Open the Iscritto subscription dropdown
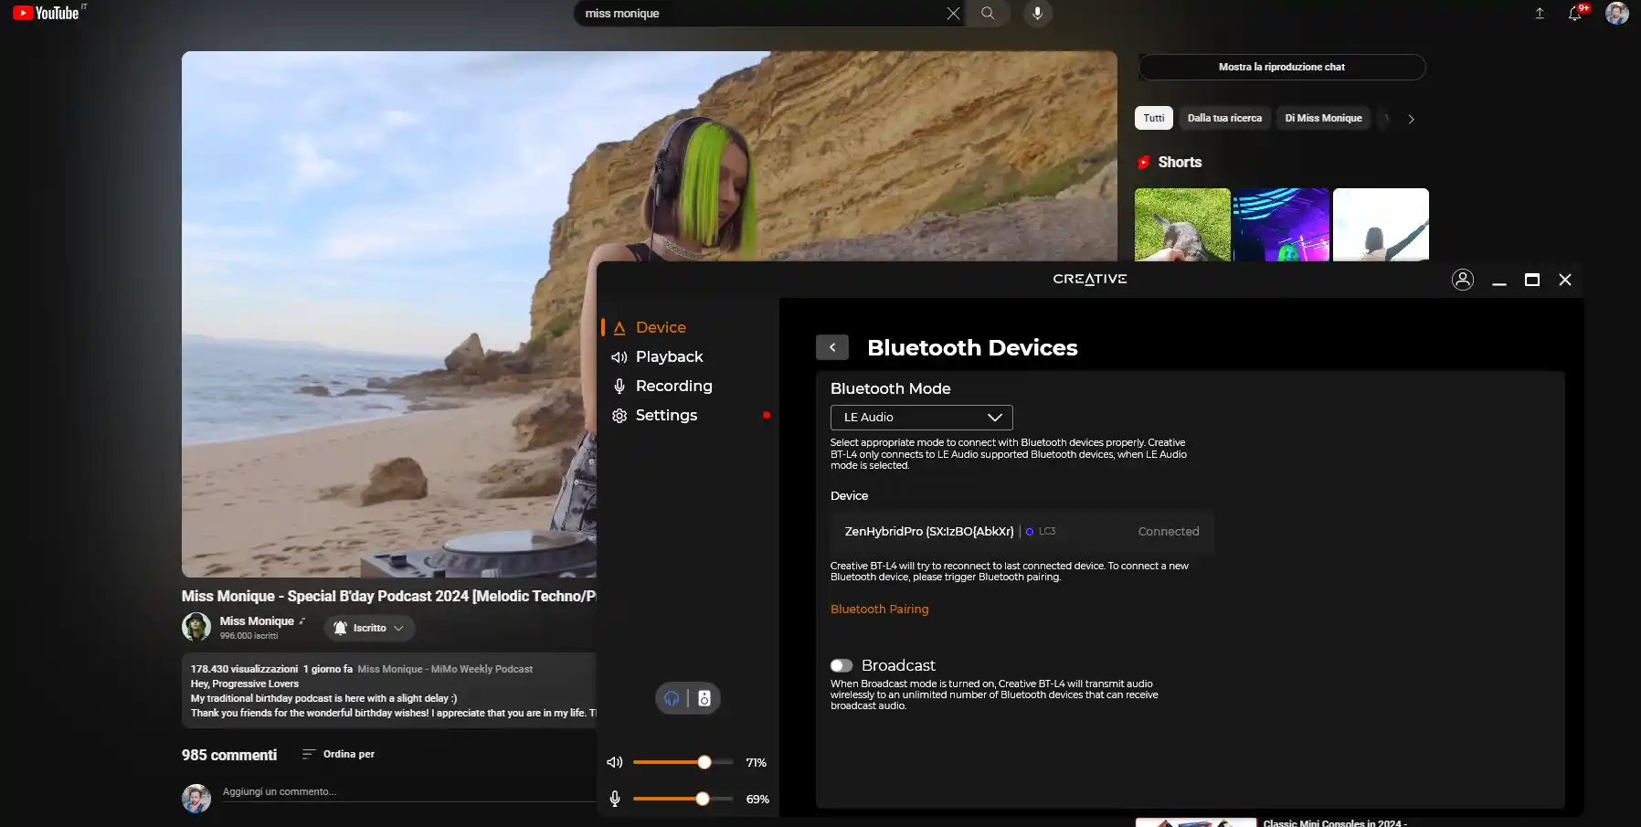1641x827 pixels. pos(369,628)
